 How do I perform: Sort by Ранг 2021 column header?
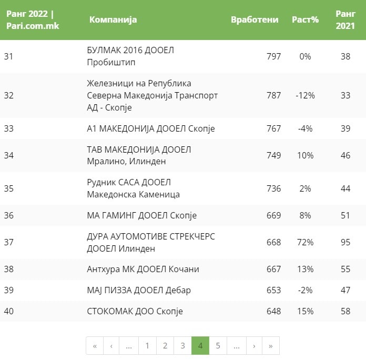coord(345,20)
